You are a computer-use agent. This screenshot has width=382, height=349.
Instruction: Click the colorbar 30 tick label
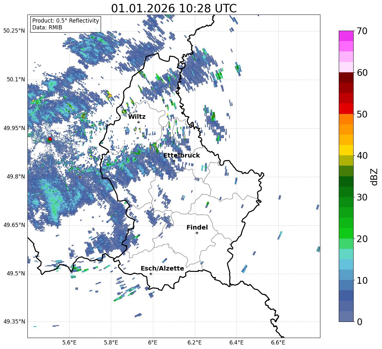362,197
